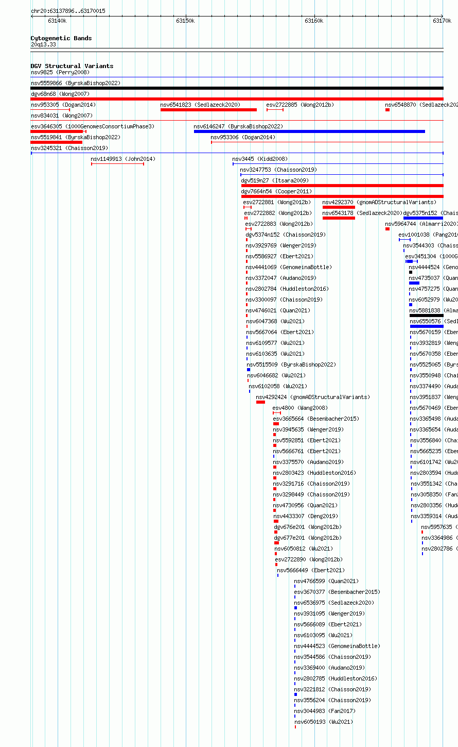Click esv2722881 (Wong2012b) label

277,202
